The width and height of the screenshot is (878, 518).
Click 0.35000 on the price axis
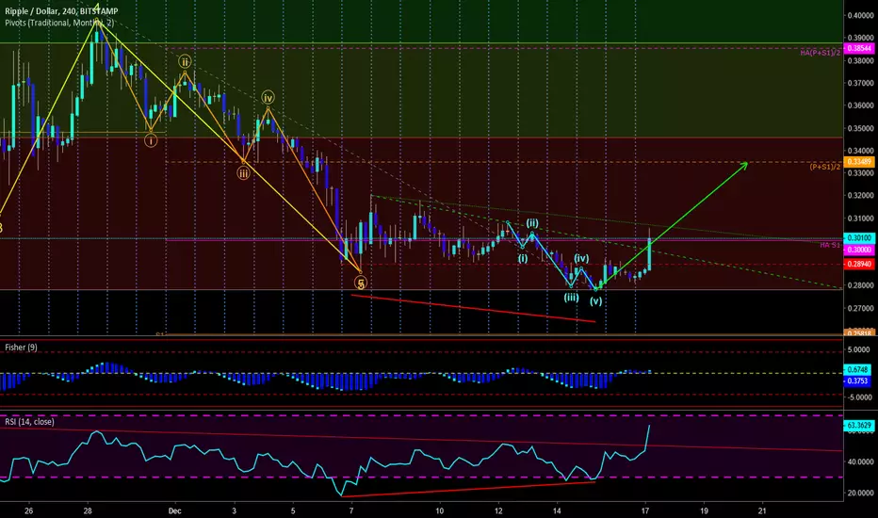(861, 128)
